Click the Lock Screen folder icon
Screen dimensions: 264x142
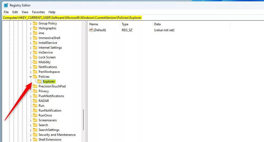[35, 57]
